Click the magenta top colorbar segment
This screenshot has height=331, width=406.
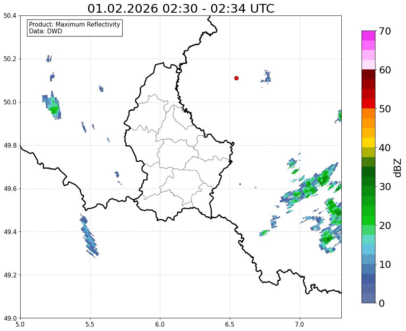pyautogui.click(x=368, y=36)
